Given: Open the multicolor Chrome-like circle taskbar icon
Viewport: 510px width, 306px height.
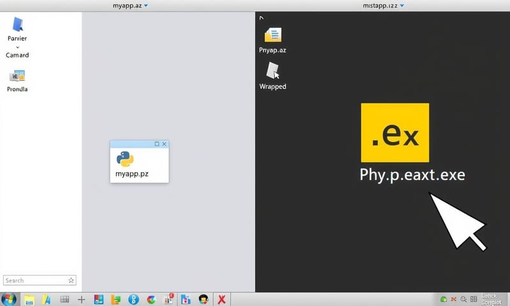Looking at the screenshot, I should click(151, 300).
